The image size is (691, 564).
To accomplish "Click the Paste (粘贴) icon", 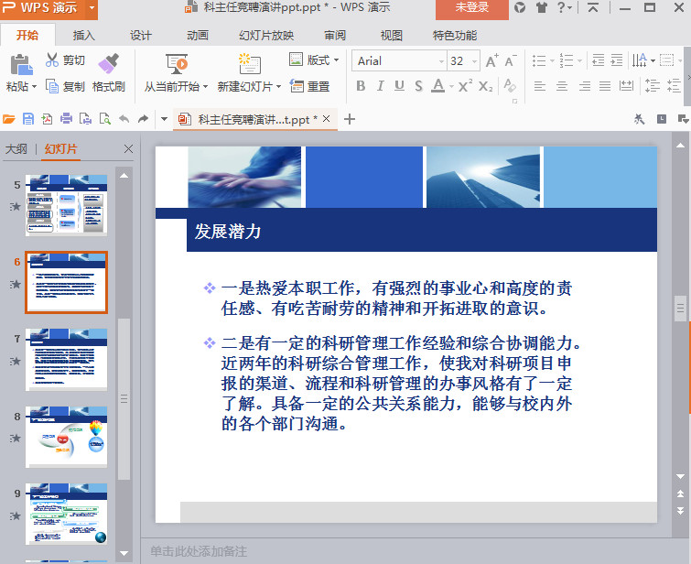I will coord(20,64).
